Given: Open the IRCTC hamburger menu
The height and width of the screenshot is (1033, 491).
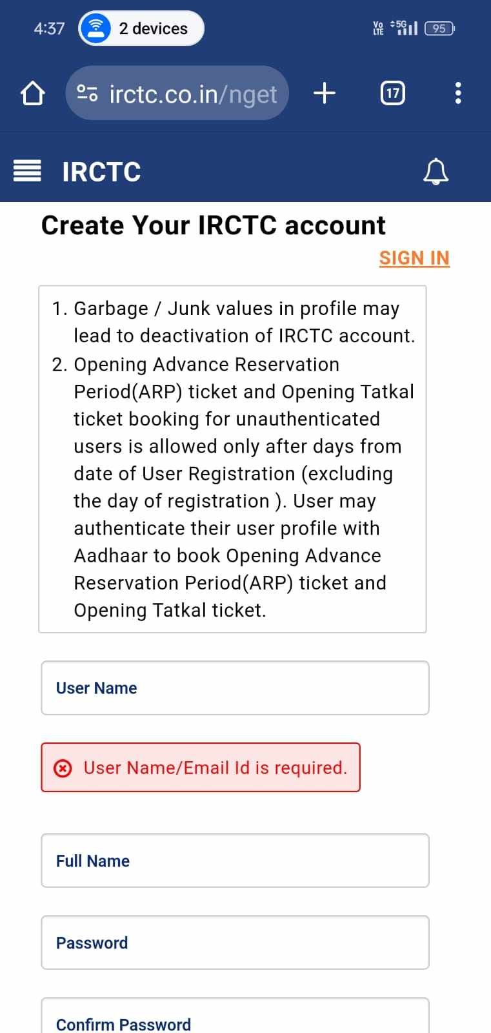Looking at the screenshot, I should tap(27, 171).
